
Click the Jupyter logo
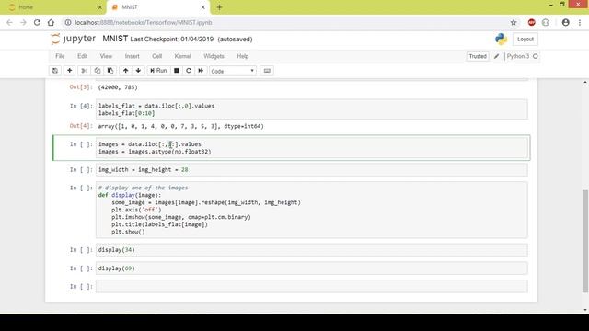(74, 39)
